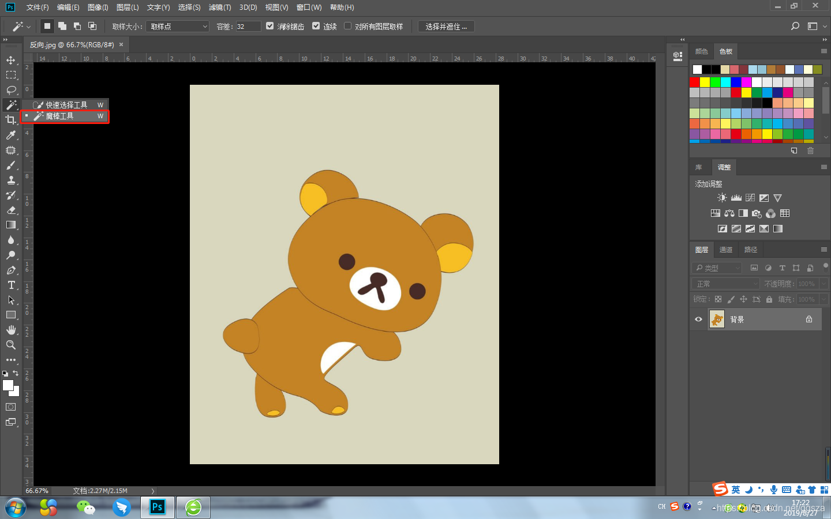The width and height of the screenshot is (831, 519).
Task: Open 取样大小 sample size dropdown
Action: click(x=177, y=27)
